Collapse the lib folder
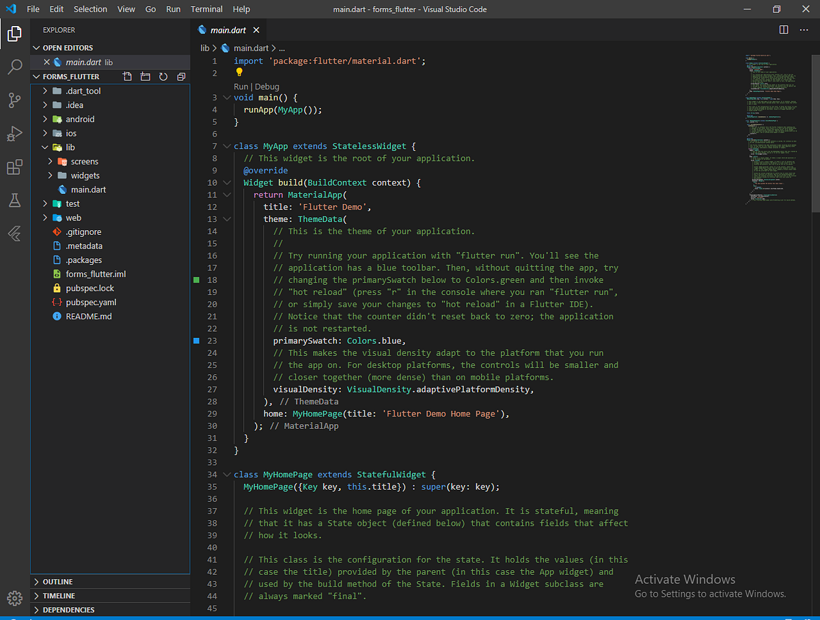Viewport: 820px width, 620px height. point(44,147)
